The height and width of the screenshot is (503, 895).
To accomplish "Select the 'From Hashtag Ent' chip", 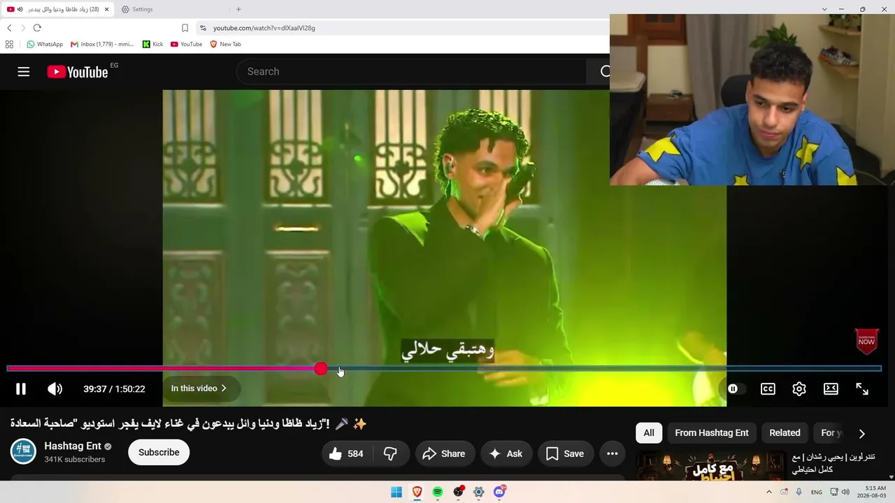I will pos(712,432).
